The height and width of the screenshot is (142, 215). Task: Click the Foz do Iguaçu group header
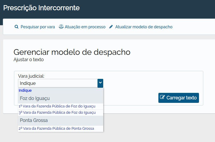pos(61,98)
